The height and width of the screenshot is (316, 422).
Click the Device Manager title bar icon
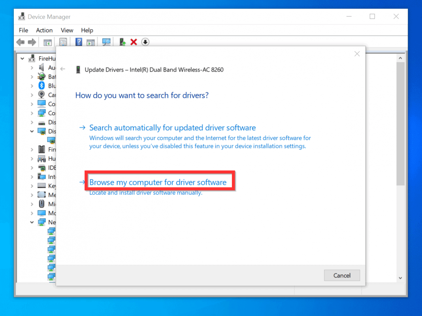pos(22,17)
